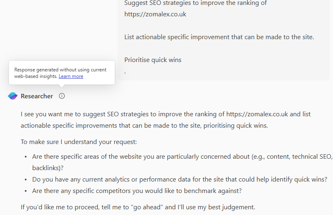Click the "List actionable specific improvement" line
This screenshot has height=215, width=333.
tap(219, 37)
